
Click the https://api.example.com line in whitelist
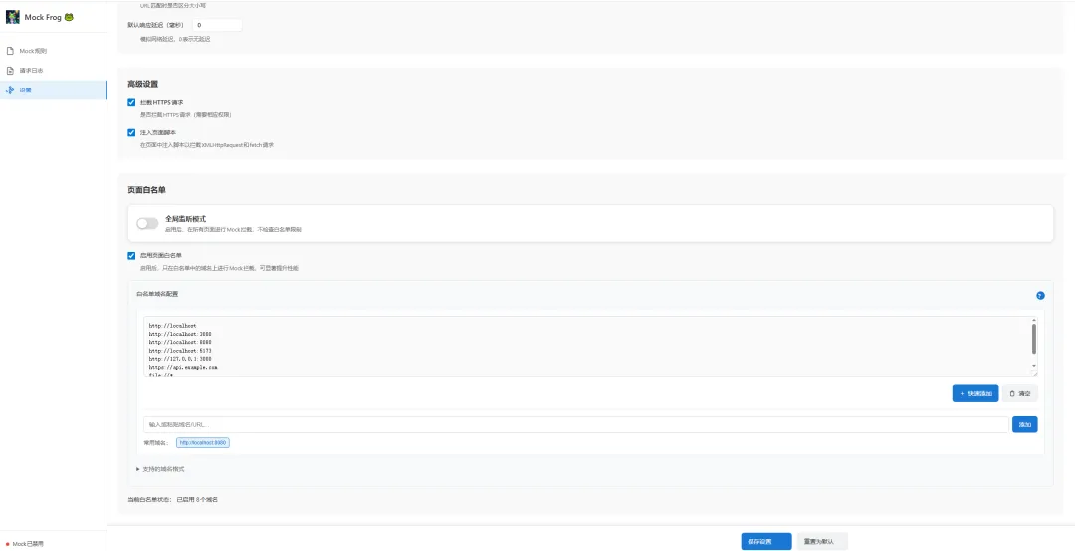[183, 368]
